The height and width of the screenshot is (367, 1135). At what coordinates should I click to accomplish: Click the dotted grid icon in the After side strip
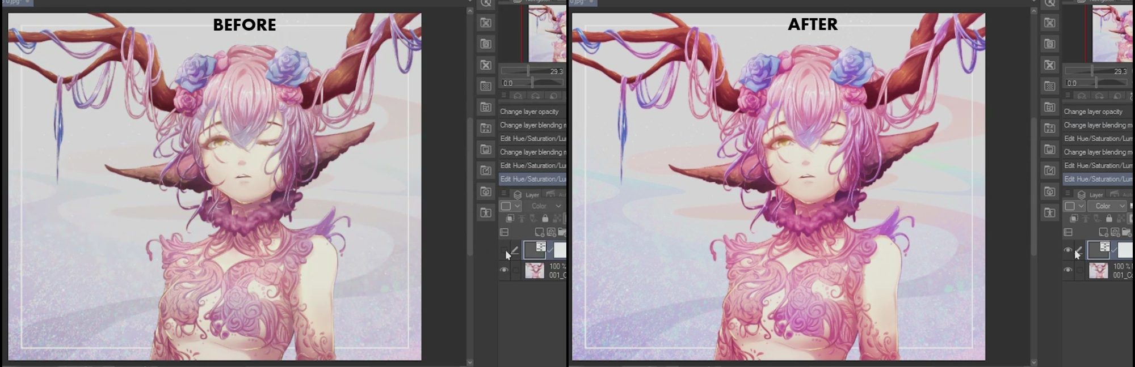1050,86
